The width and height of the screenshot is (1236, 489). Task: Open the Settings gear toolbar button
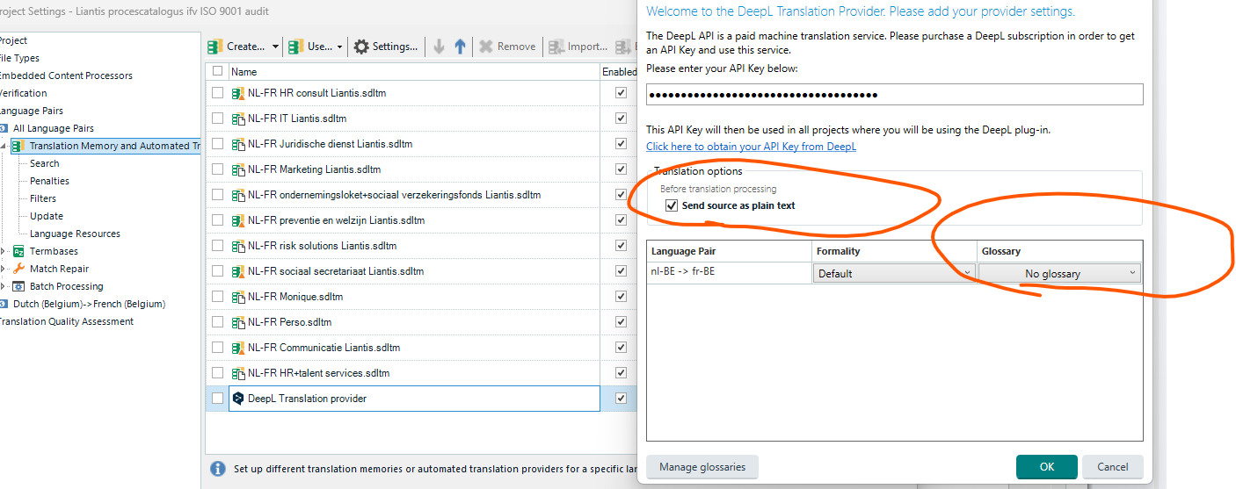pyautogui.click(x=385, y=47)
